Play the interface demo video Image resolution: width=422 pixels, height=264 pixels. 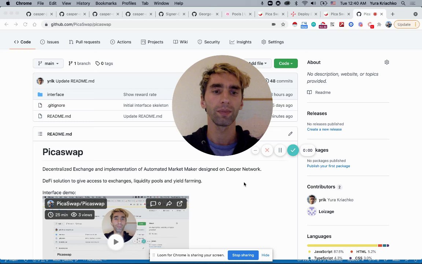pyautogui.click(x=116, y=242)
